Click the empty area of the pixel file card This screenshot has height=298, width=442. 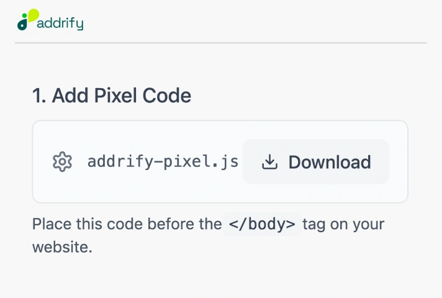pos(220,192)
